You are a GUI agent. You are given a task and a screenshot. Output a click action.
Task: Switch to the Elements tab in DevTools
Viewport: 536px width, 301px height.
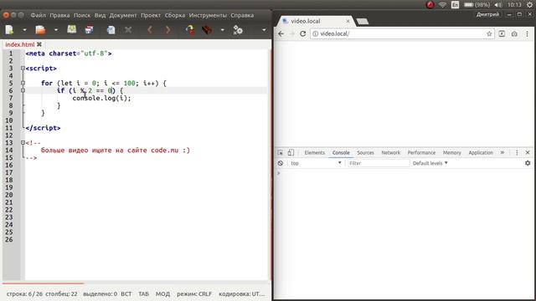coord(315,152)
